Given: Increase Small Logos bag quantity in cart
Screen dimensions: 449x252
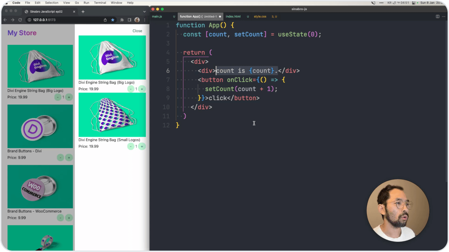Looking at the screenshot, I should (x=142, y=146).
